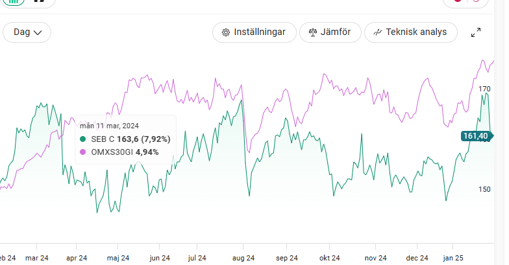Select sep 24 on the time axis

point(287,258)
